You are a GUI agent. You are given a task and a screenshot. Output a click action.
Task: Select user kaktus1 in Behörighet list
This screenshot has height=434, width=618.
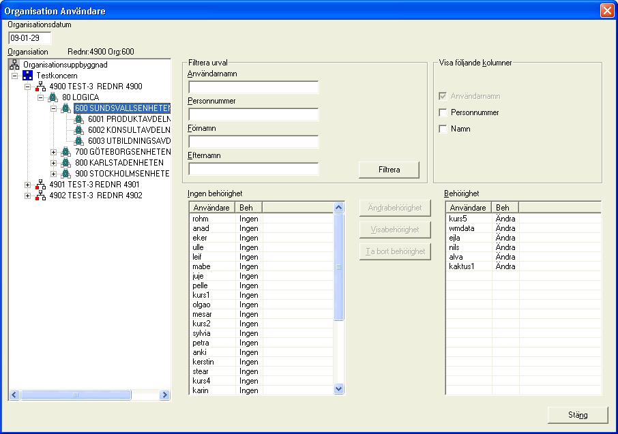click(462, 266)
